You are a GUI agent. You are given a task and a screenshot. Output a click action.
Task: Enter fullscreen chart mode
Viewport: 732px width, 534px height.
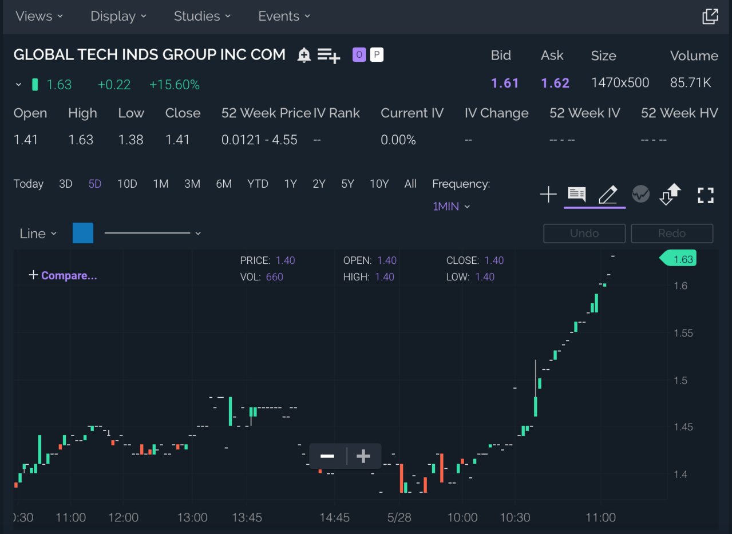click(x=706, y=195)
